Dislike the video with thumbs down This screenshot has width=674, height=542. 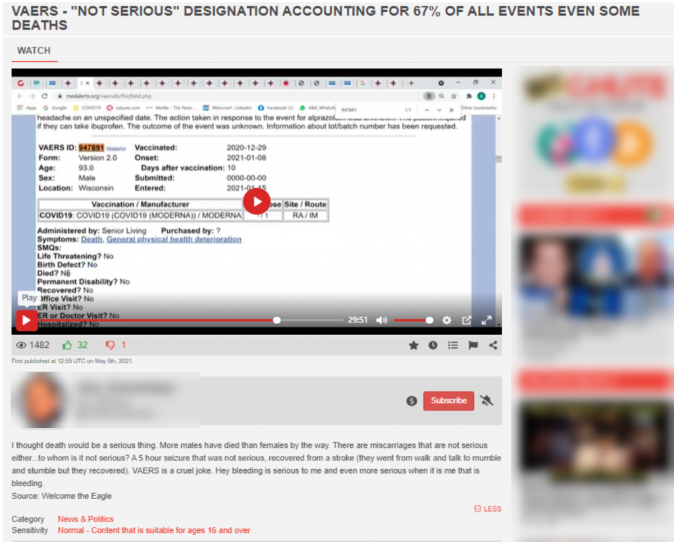point(111,345)
